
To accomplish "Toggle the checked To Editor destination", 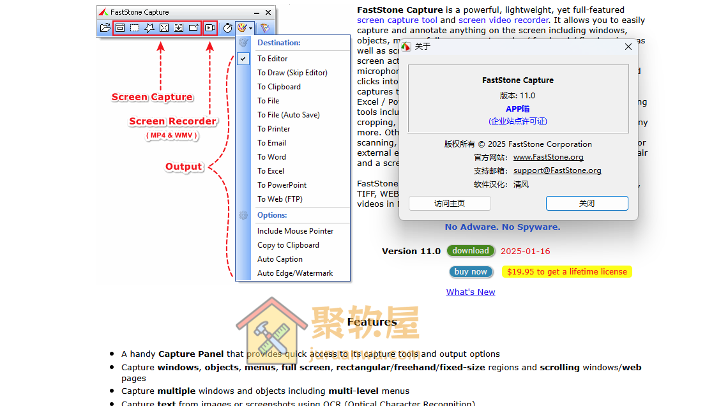I will coord(273,59).
